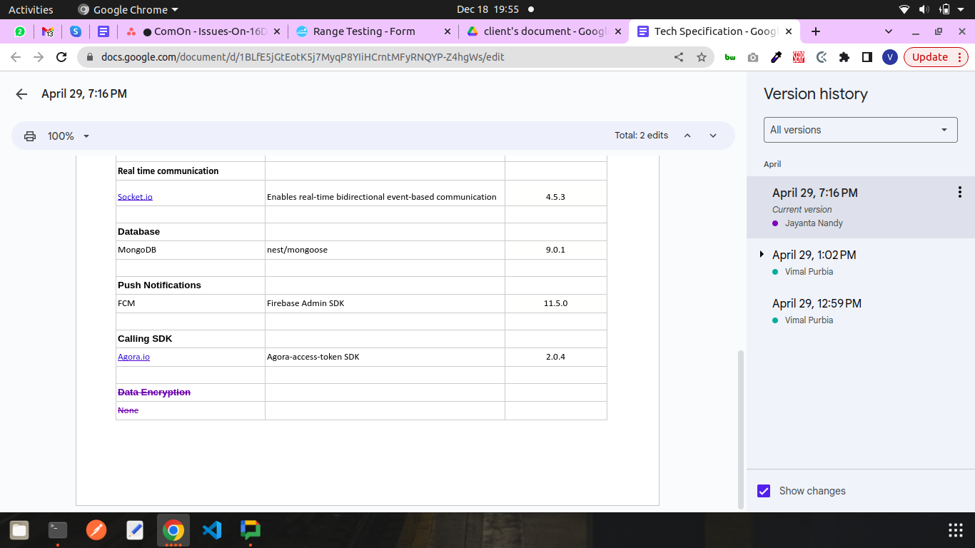
Task: Bookmark this page with the star icon
Action: tap(702, 57)
